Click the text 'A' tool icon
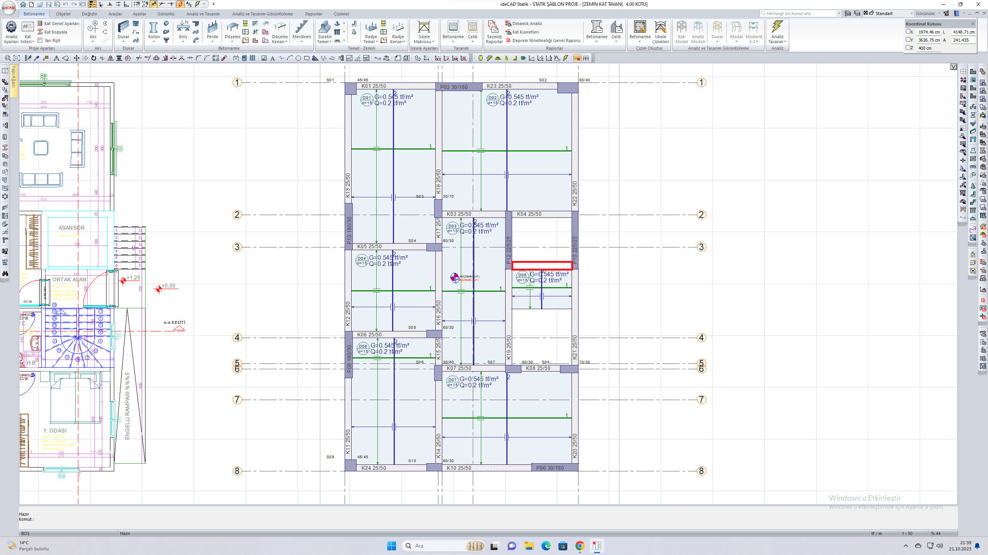Screen dimensions: 988x555 [x=272, y=58]
